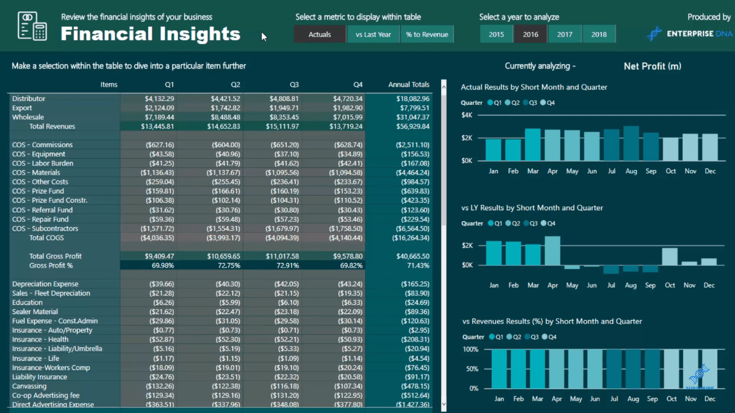Screen dimensions: 735x413
Task: Select the Export row label
Action: 22,108
